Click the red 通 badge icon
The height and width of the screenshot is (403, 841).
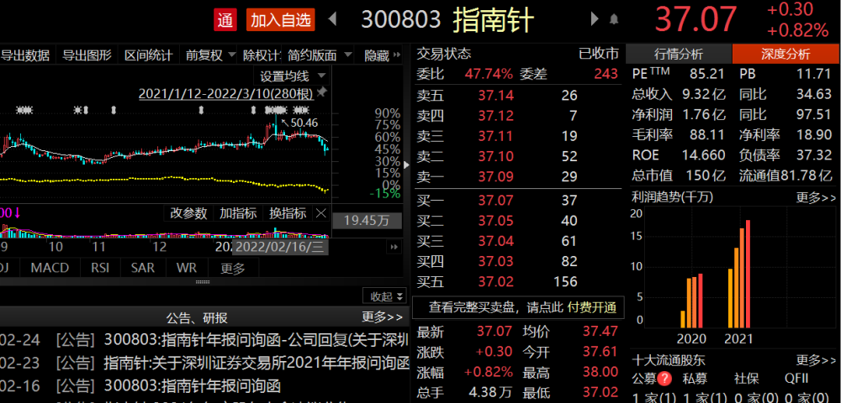pyautogui.click(x=225, y=20)
